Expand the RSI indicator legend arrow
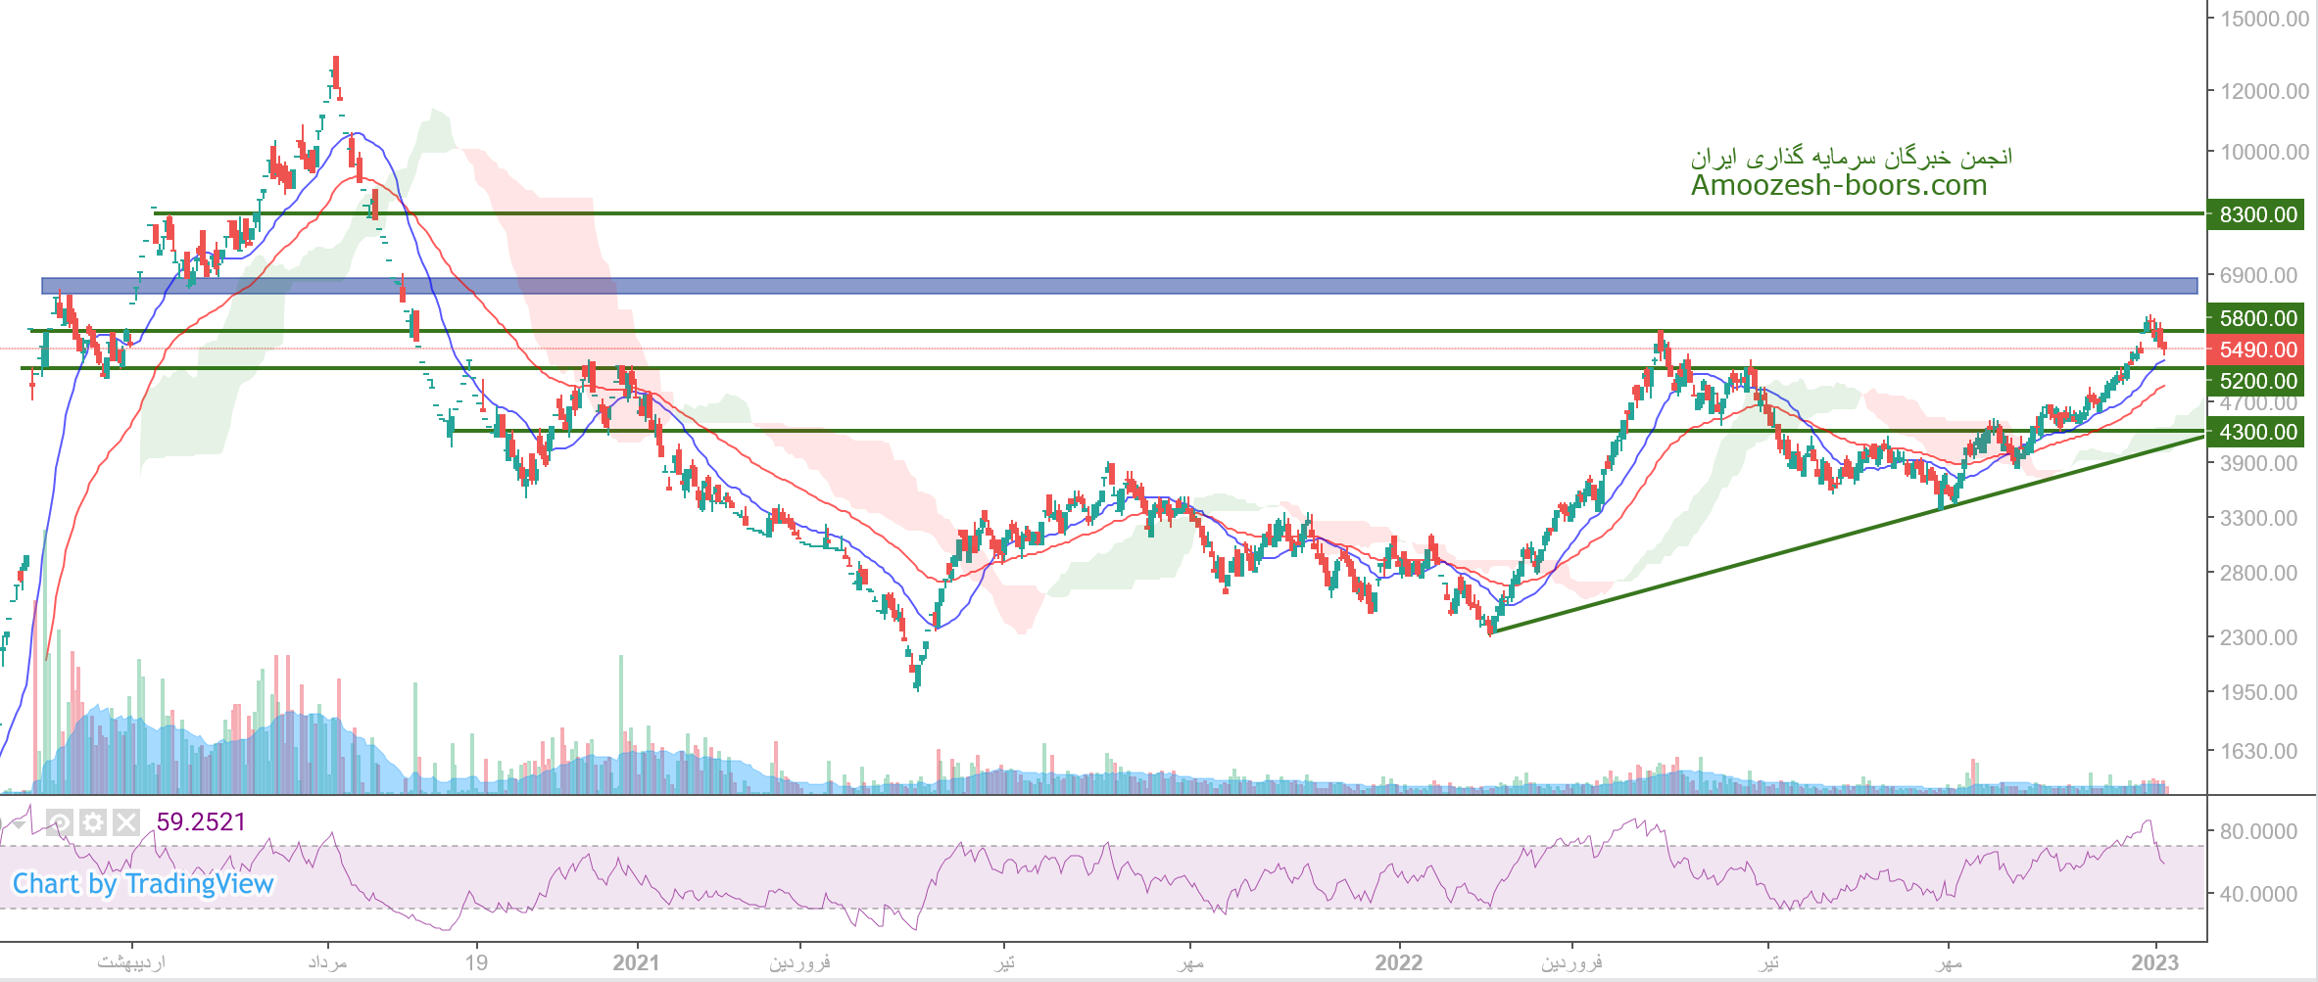The image size is (2318, 982). pyautogui.click(x=19, y=823)
